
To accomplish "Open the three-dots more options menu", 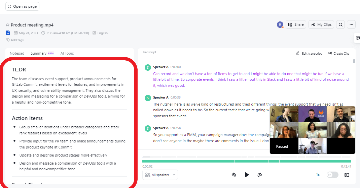I will tap(351, 24).
